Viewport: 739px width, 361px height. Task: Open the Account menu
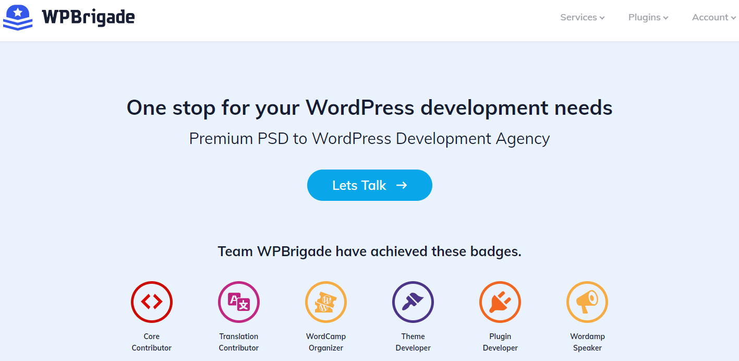click(x=714, y=17)
